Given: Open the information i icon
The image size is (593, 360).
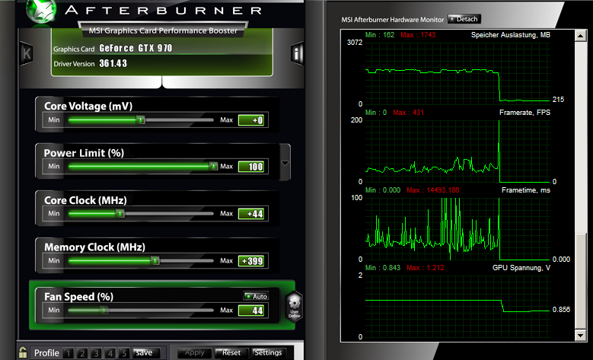Looking at the screenshot, I should point(297,54).
